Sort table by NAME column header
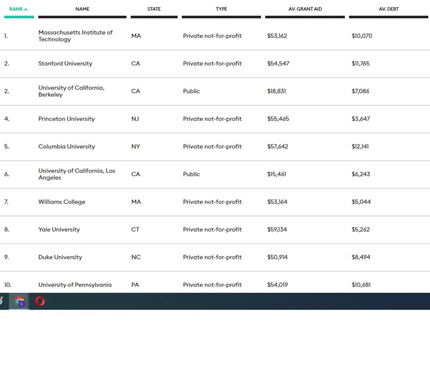This screenshot has height=383, width=430. pos(82,9)
